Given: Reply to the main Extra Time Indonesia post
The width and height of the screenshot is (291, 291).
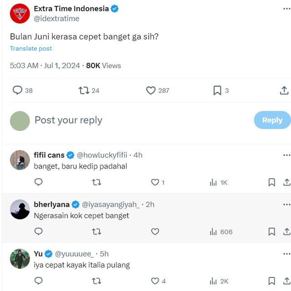Looking at the screenshot, I should click(x=17, y=90).
